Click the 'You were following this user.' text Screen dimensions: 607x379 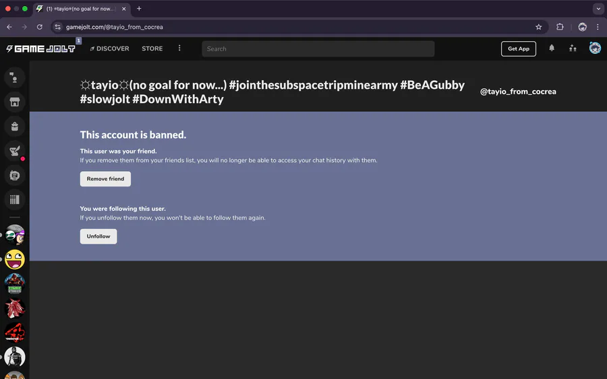pos(123,209)
